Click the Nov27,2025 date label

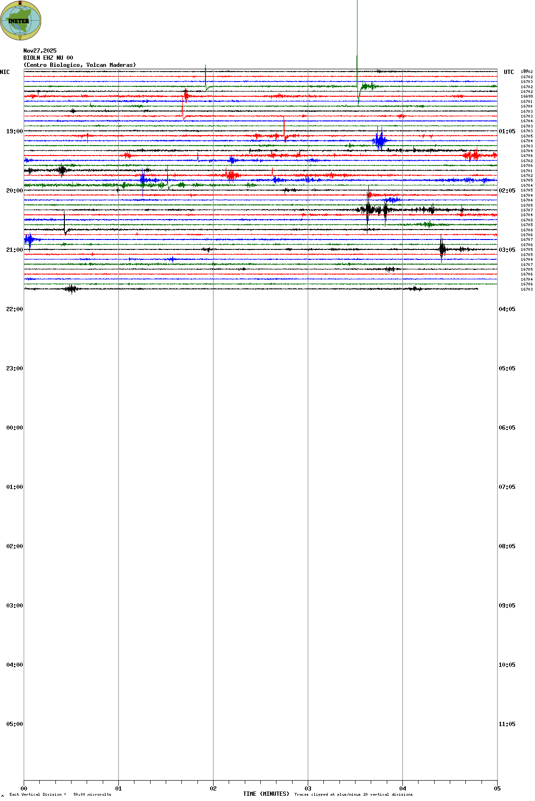pos(40,51)
